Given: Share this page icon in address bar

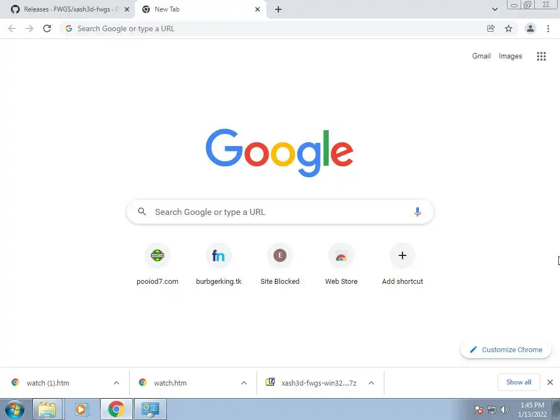Looking at the screenshot, I should (491, 28).
